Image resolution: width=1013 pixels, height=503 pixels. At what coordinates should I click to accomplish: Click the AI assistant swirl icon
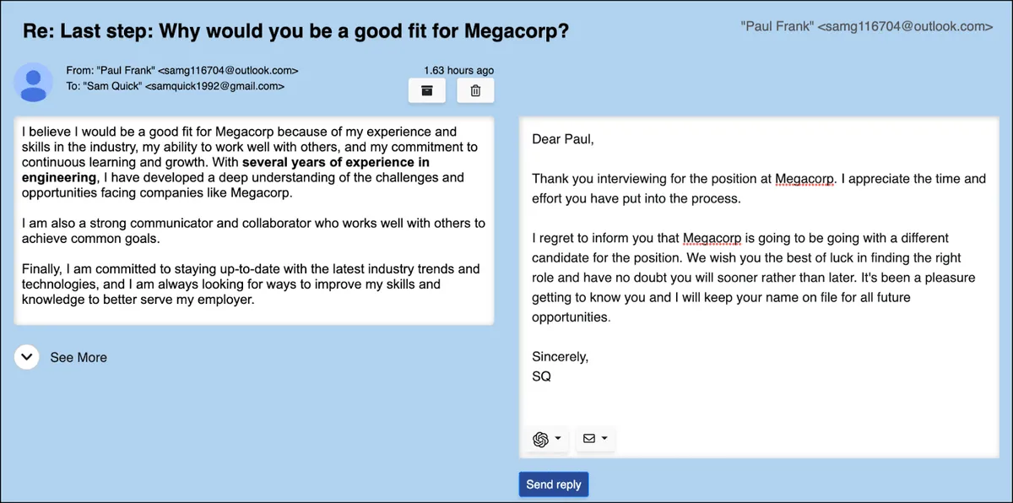click(541, 439)
